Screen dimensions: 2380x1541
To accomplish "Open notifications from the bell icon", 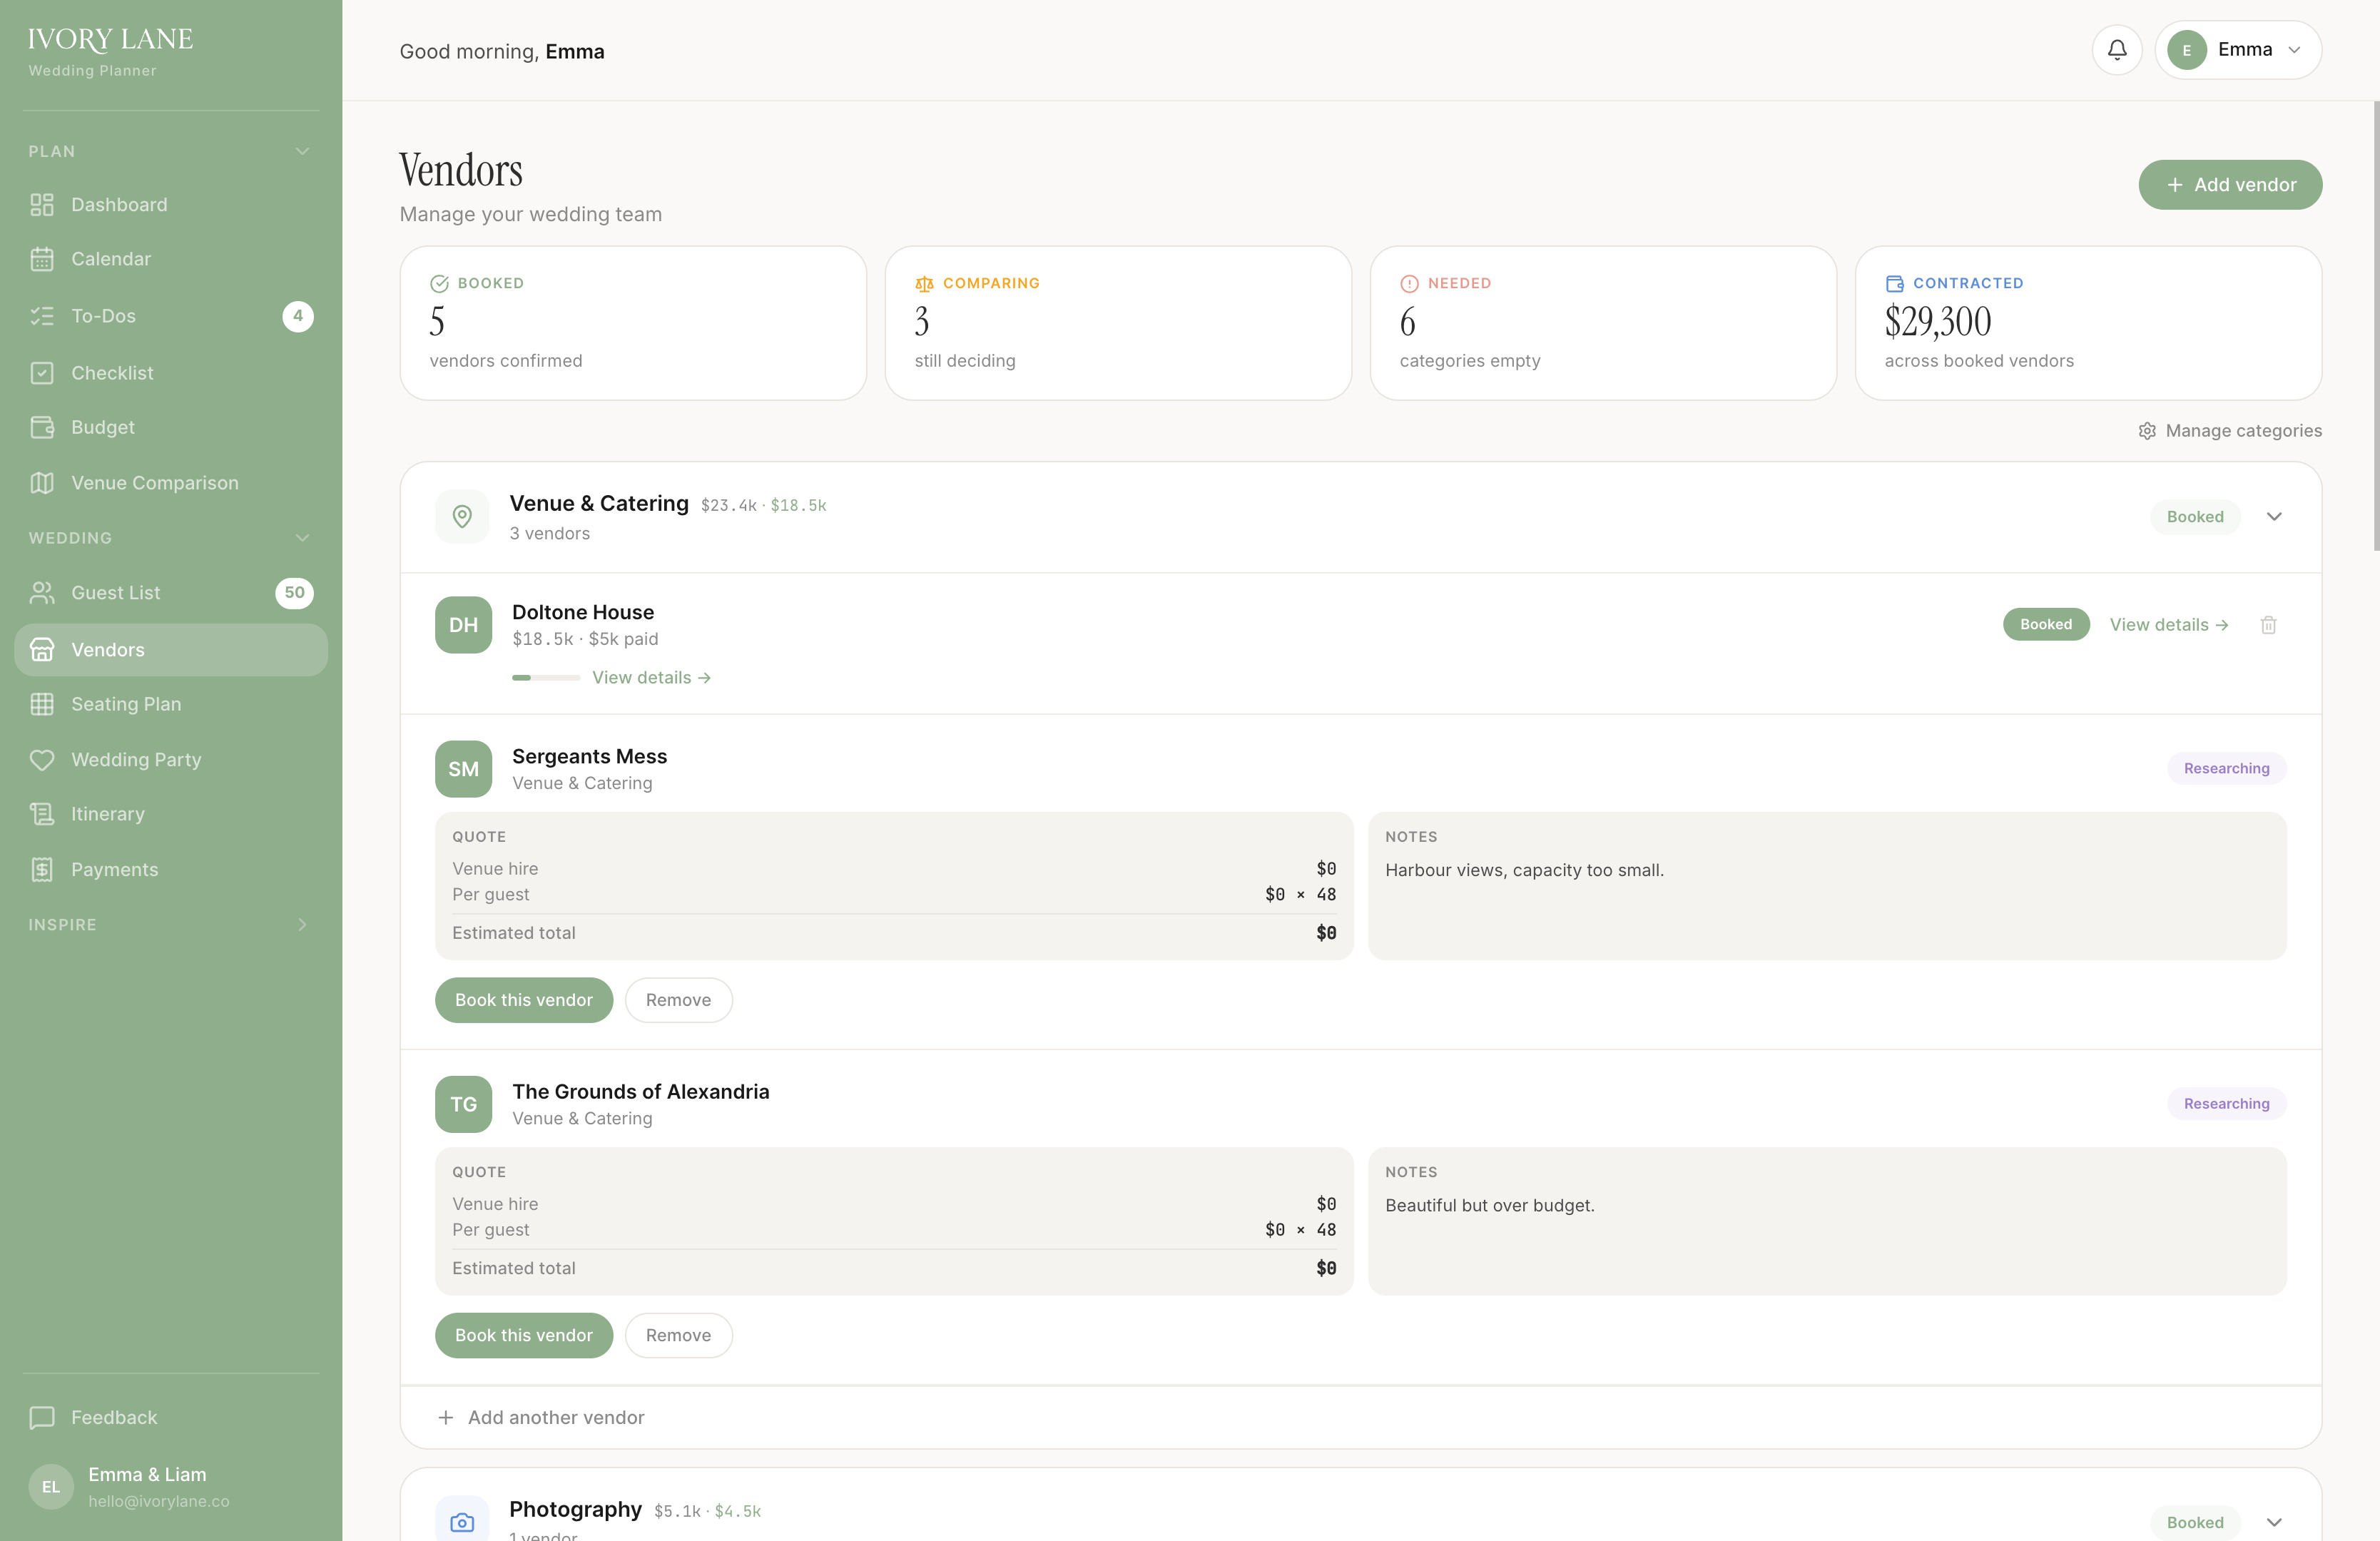I will pyautogui.click(x=2117, y=49).
